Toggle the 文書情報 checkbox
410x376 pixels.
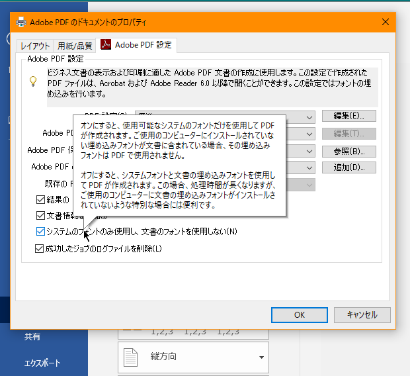(40, 216)
